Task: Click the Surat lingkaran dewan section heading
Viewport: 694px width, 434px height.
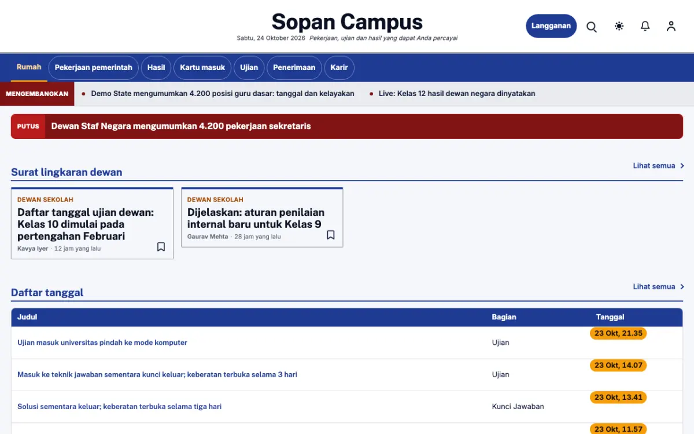Action: coord(67,172)
